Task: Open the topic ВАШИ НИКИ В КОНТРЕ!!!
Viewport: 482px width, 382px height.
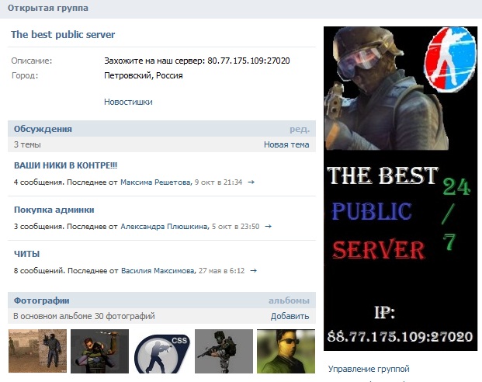Action: pos(65,165)
